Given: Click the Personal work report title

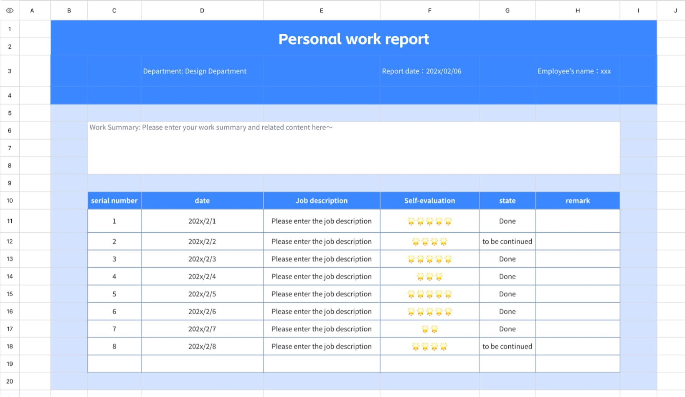Looking at the screenshot, I should tap(353, 39).
